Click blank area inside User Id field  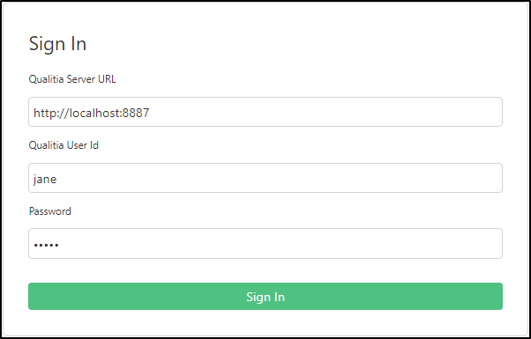(x=280, y=178)
